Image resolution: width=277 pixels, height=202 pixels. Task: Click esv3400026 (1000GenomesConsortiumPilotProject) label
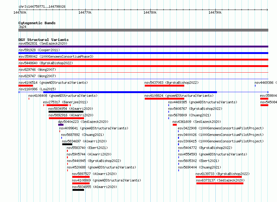click(221, 135)
